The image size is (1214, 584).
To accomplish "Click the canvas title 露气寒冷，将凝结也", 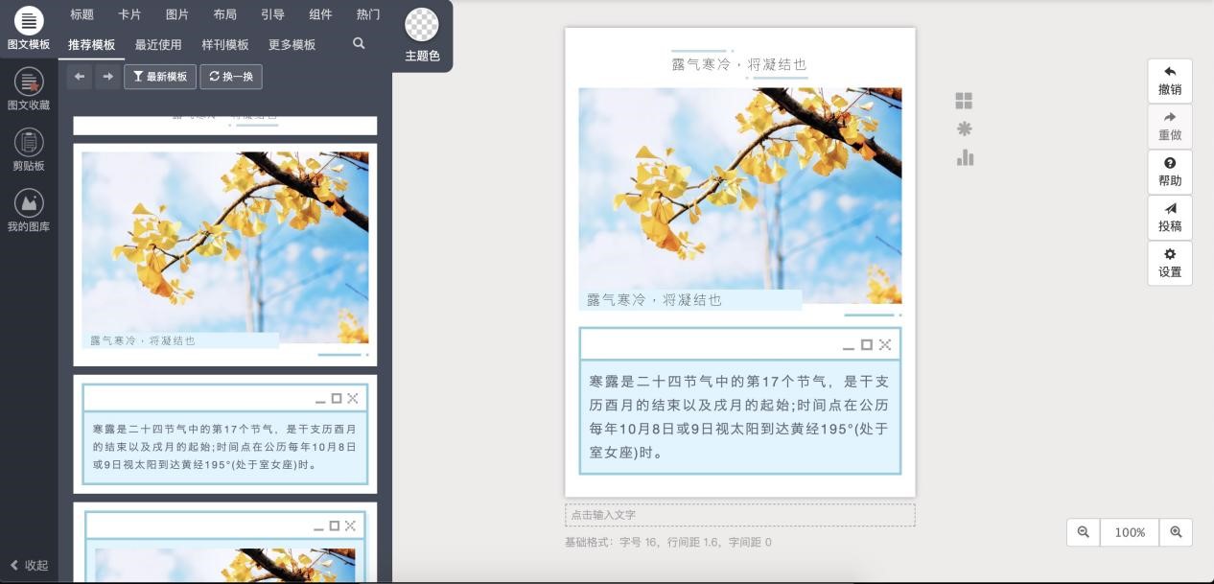I will tap(739, 64).
